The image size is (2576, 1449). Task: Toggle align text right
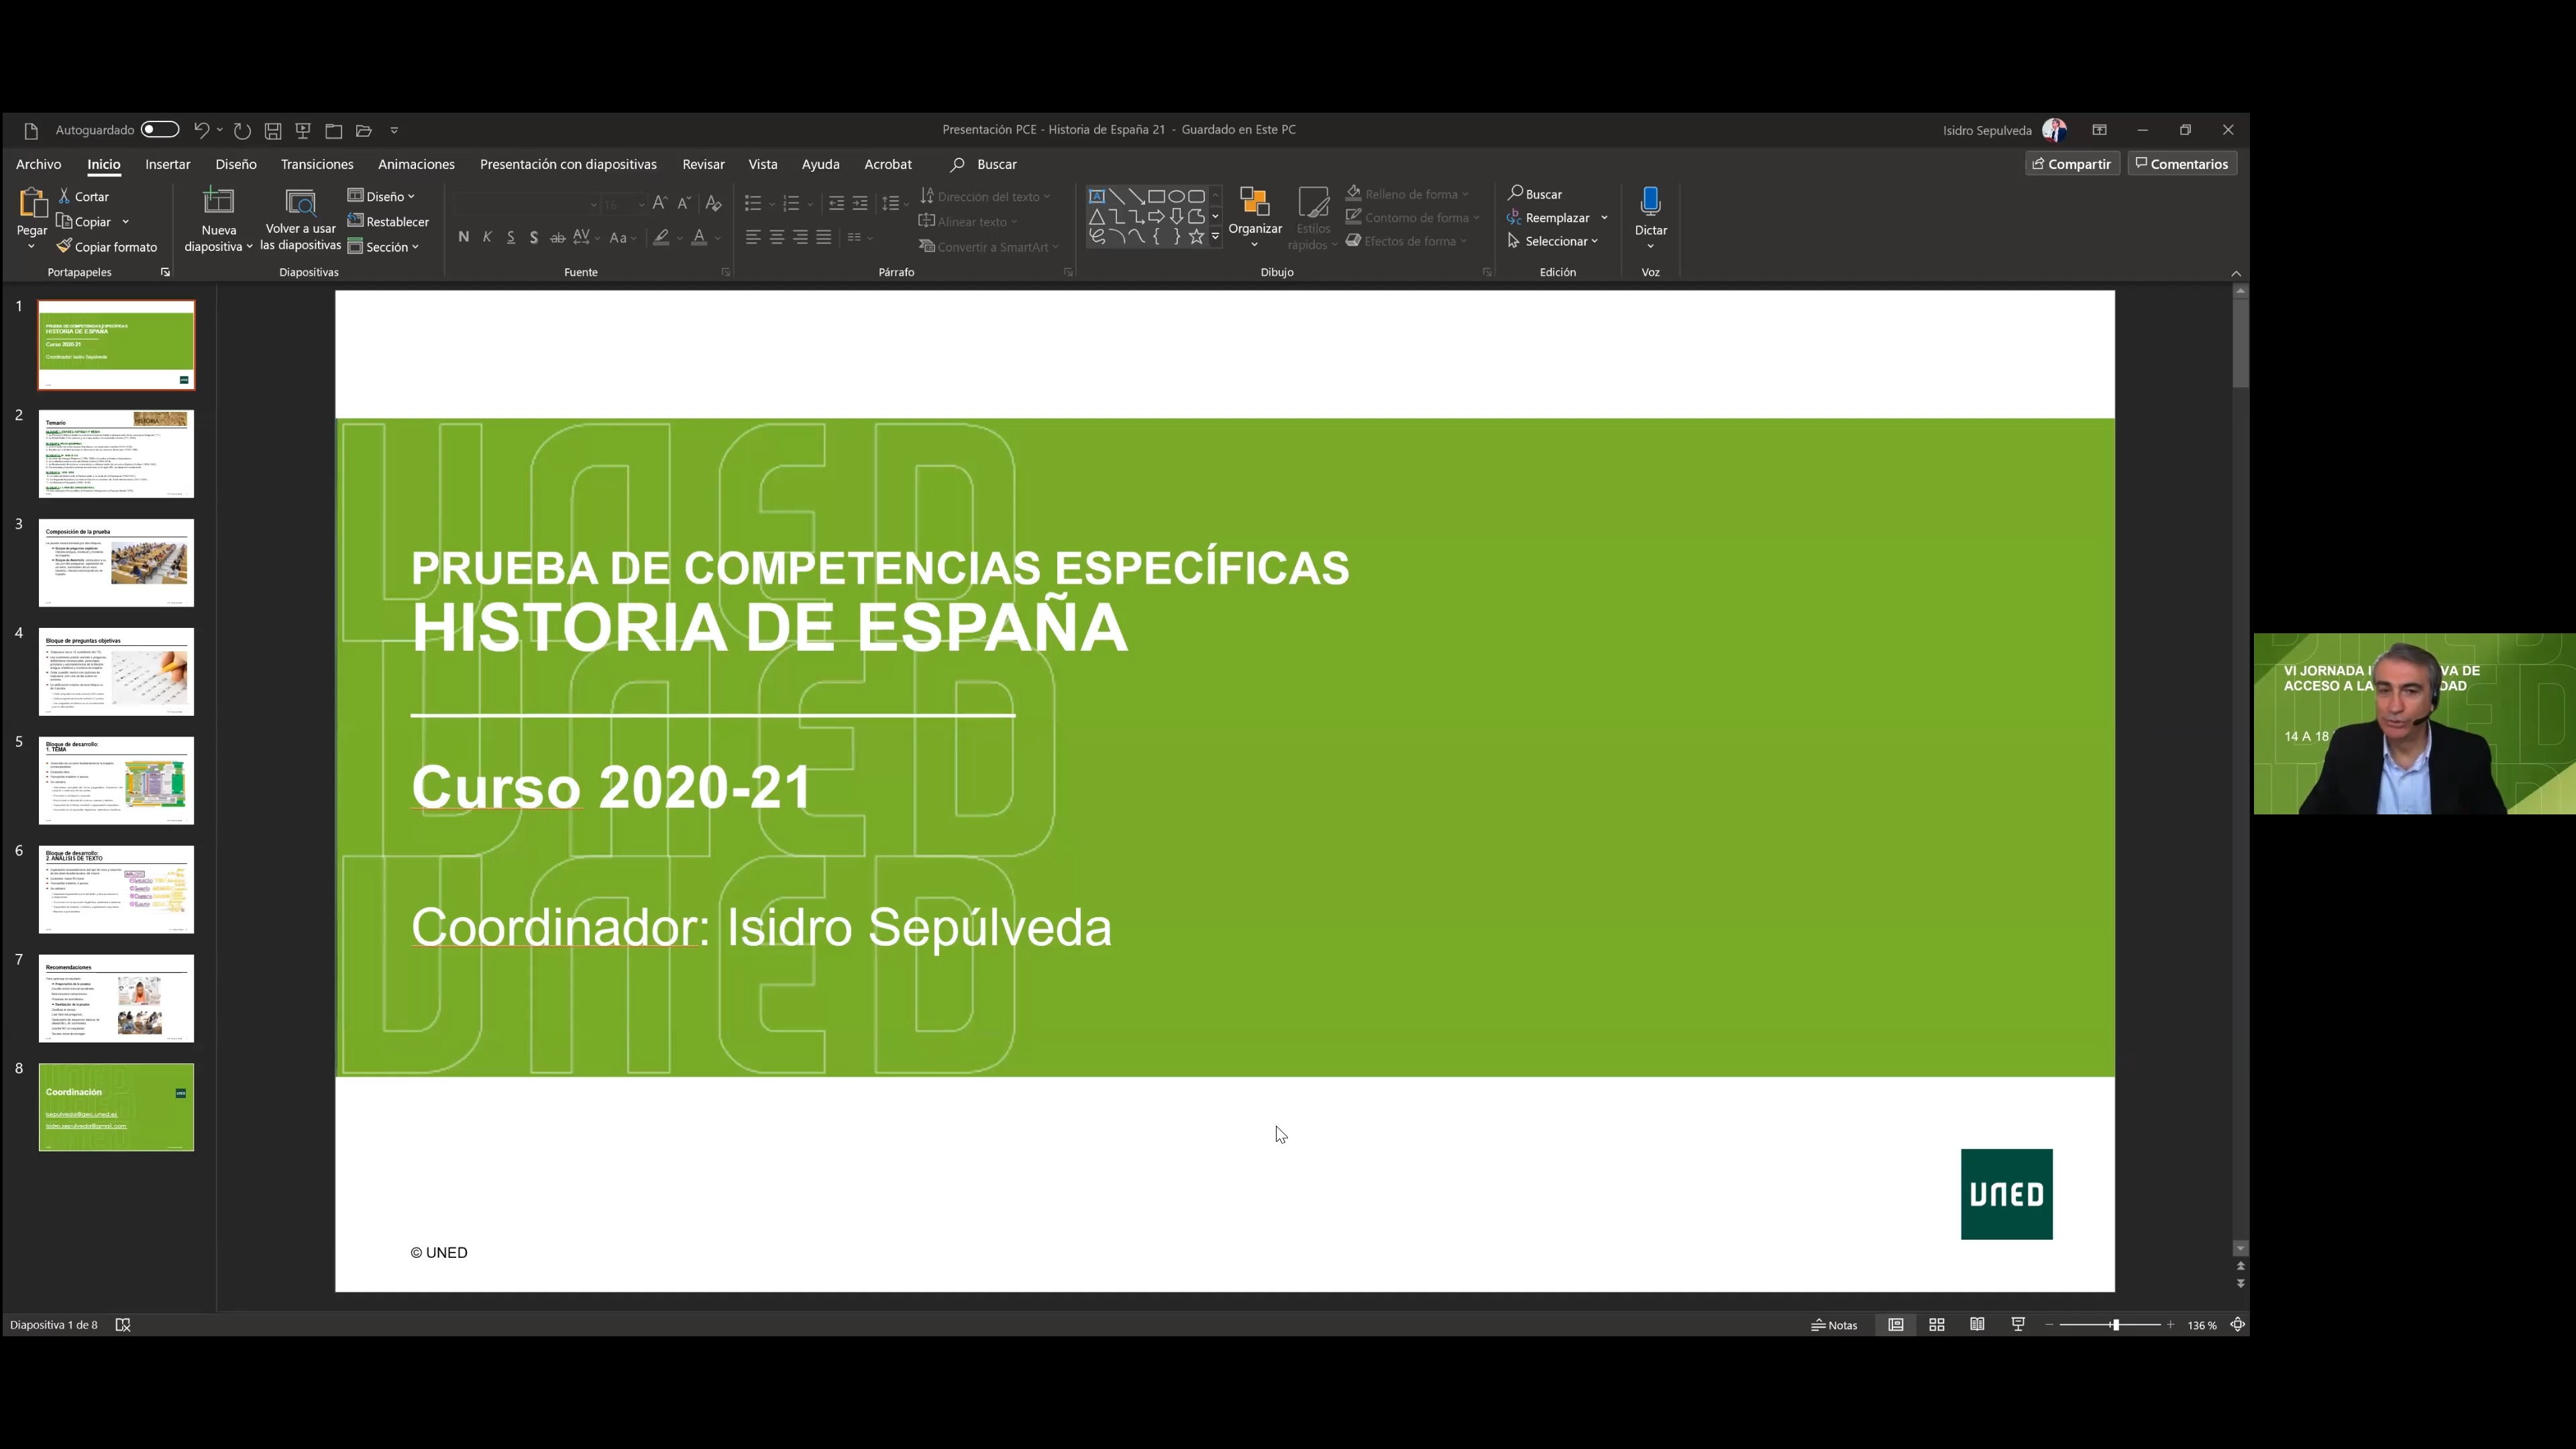(x=800, y=237)
